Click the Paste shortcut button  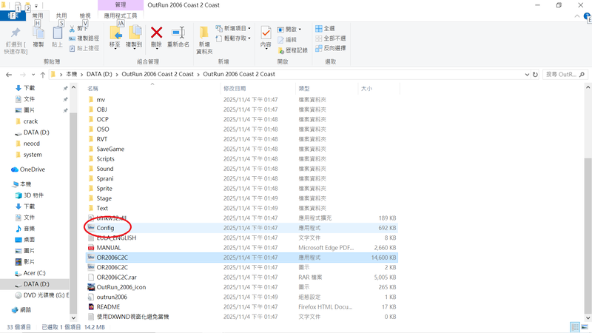(84, 48)
